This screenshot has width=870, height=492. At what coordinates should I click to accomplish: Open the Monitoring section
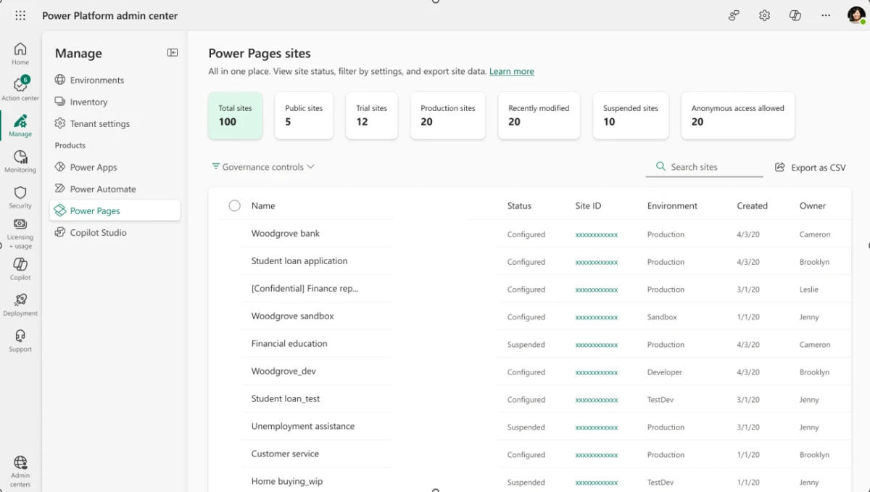[x=20, y=161]
